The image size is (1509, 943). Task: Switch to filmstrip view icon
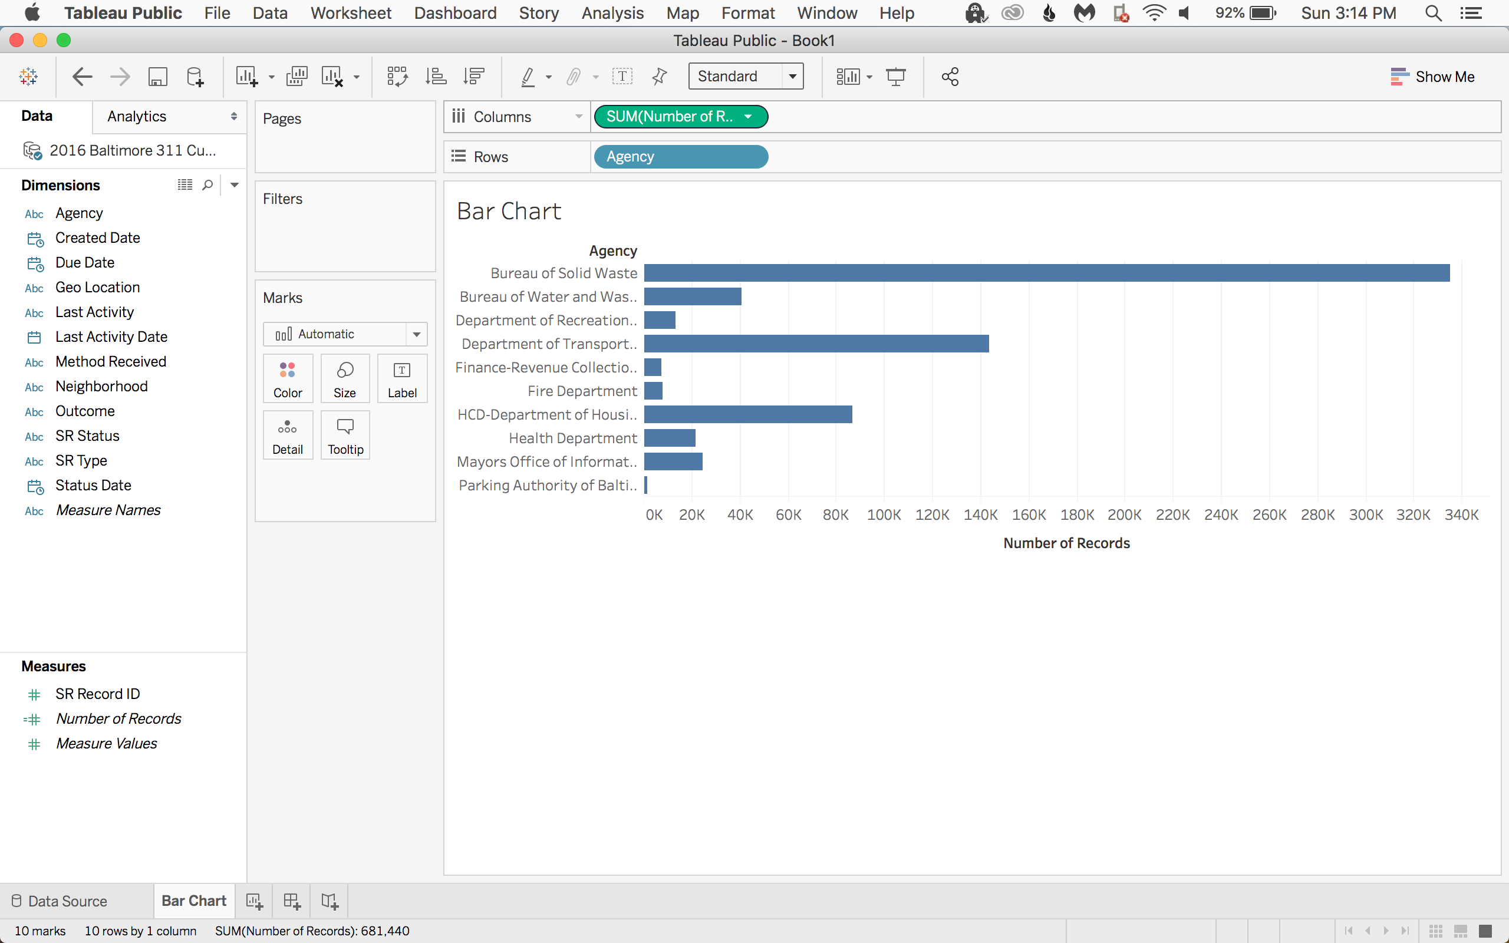click(x=1460, y=931)
